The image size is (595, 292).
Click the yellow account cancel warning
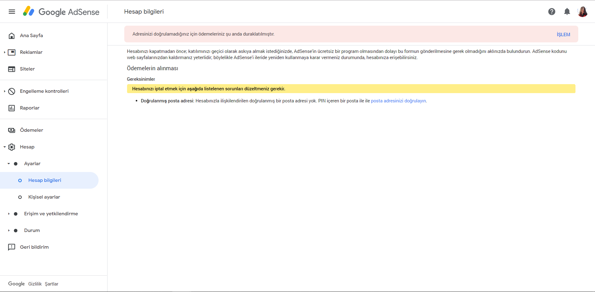[x=351, y=89]
